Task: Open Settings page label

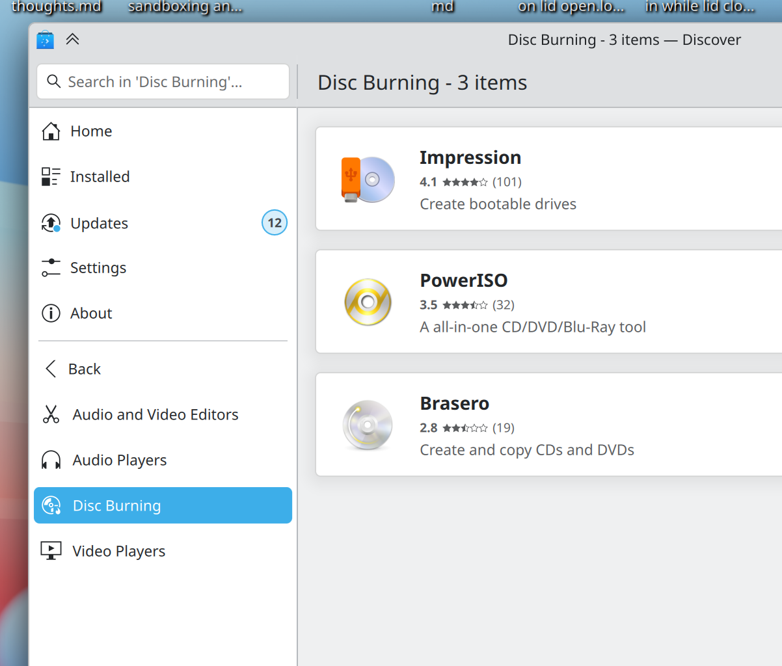Action: click(x=98, y=268)
